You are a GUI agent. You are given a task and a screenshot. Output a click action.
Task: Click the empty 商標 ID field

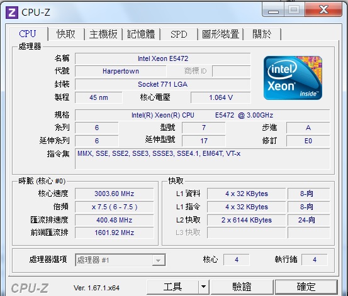(x=231, y=71)
